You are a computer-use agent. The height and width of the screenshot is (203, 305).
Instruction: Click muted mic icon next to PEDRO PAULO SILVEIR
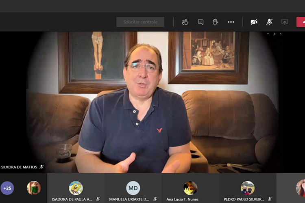(x=270, y=199)
